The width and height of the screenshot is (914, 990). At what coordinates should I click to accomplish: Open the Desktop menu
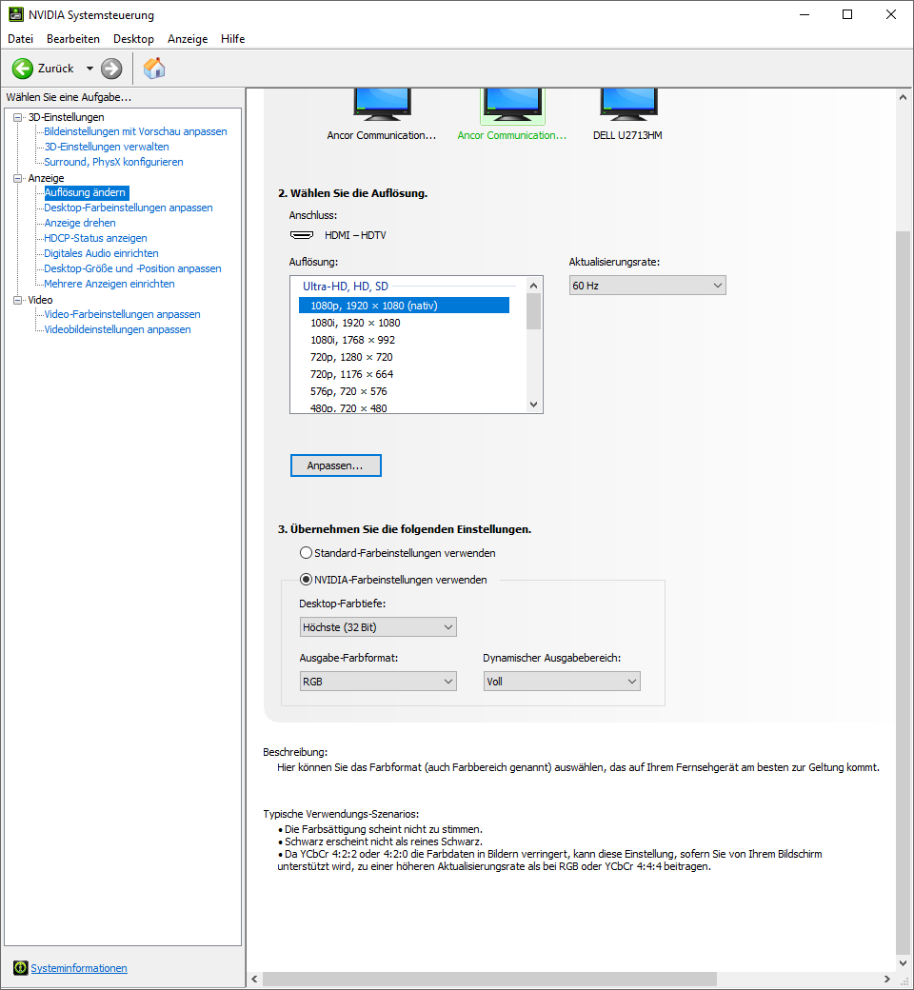[133, 38]
